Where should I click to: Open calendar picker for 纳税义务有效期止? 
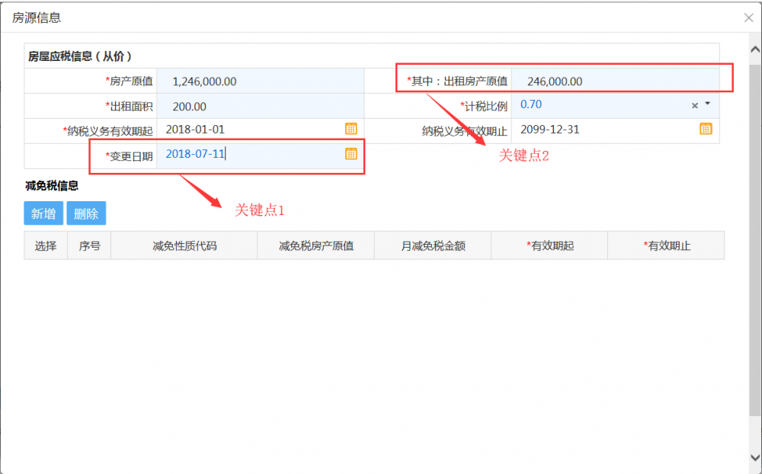pyautogui.click(x=706, y=129)
